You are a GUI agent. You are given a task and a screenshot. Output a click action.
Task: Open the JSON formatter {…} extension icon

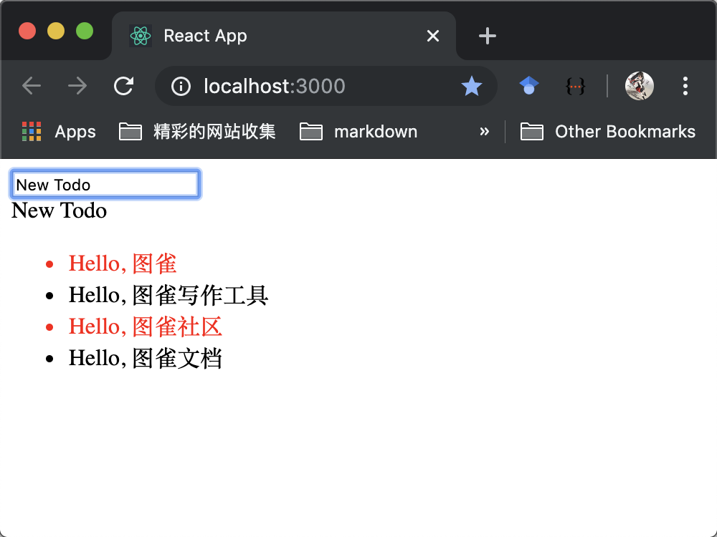[x=575, y=85]
